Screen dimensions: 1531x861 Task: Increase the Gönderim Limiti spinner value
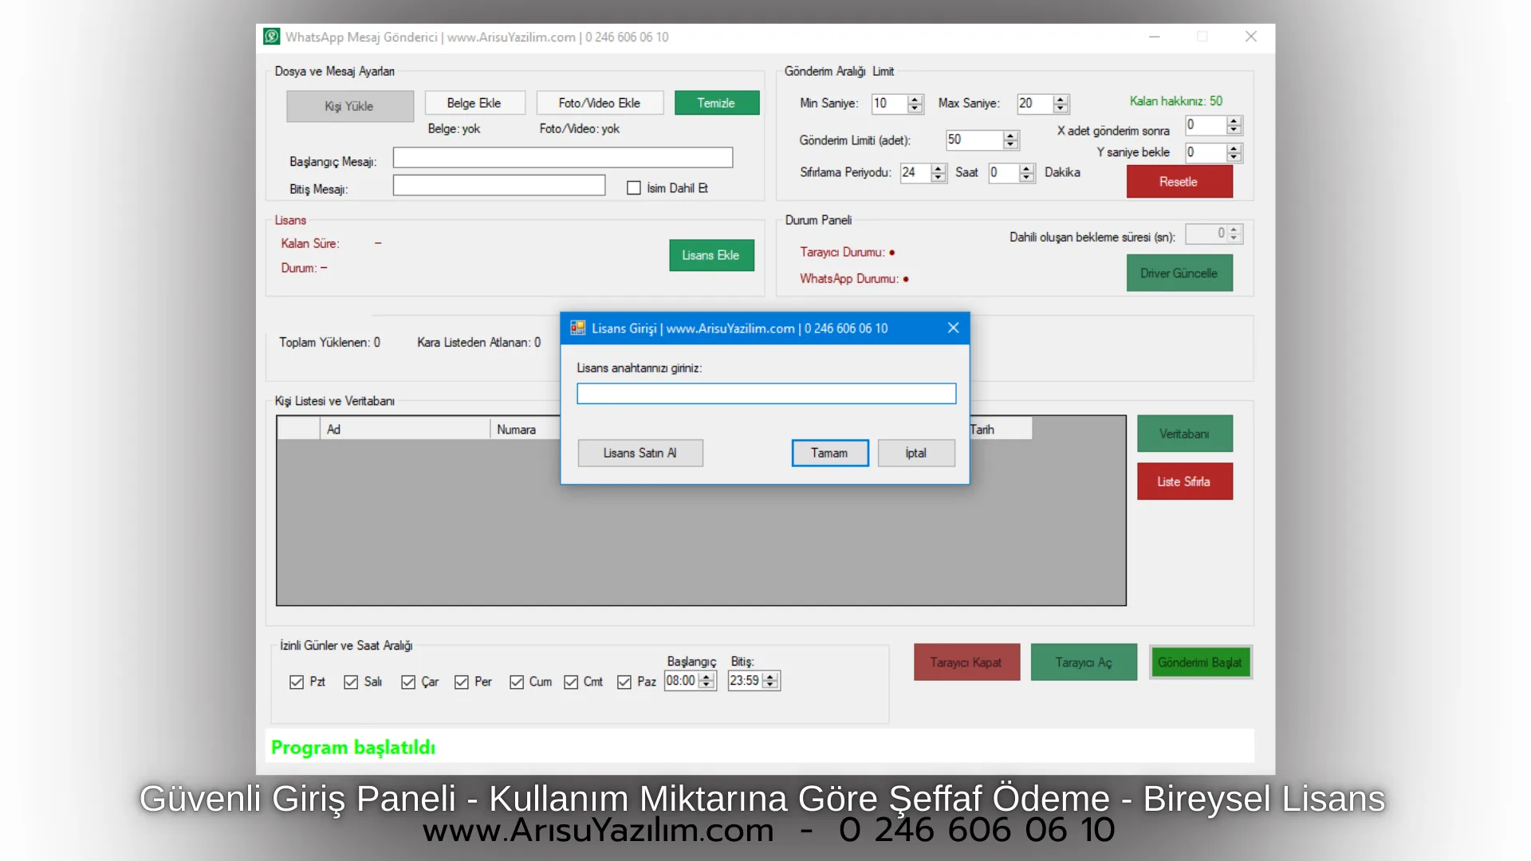[x=1011, y=136]
